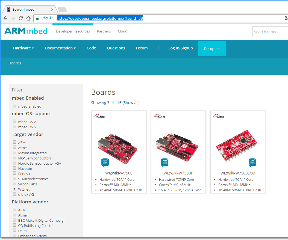Open WIZwiki-W7500ECO board image
Image resolution: width=288 pixels, height=240 pixels.
236,146
